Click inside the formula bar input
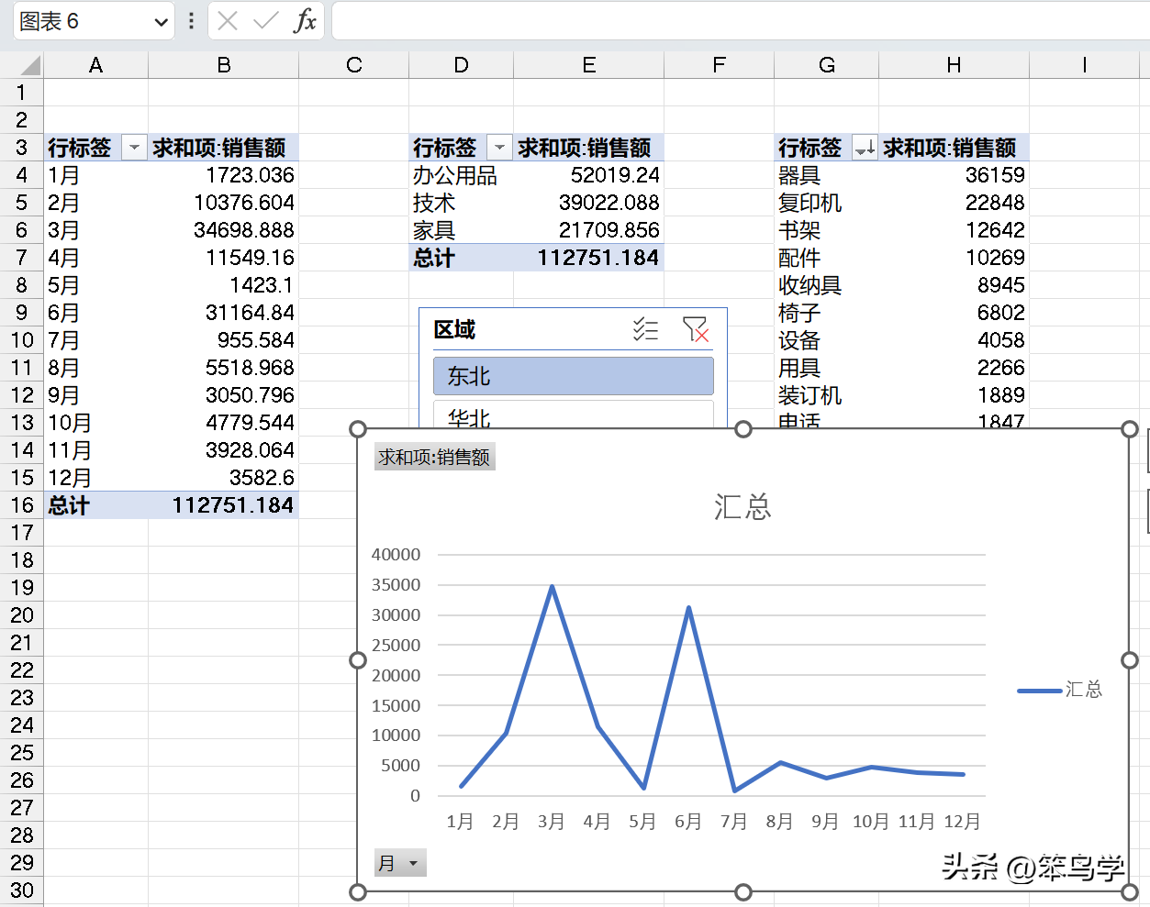 pyautogui.click(x=740, y=20)
